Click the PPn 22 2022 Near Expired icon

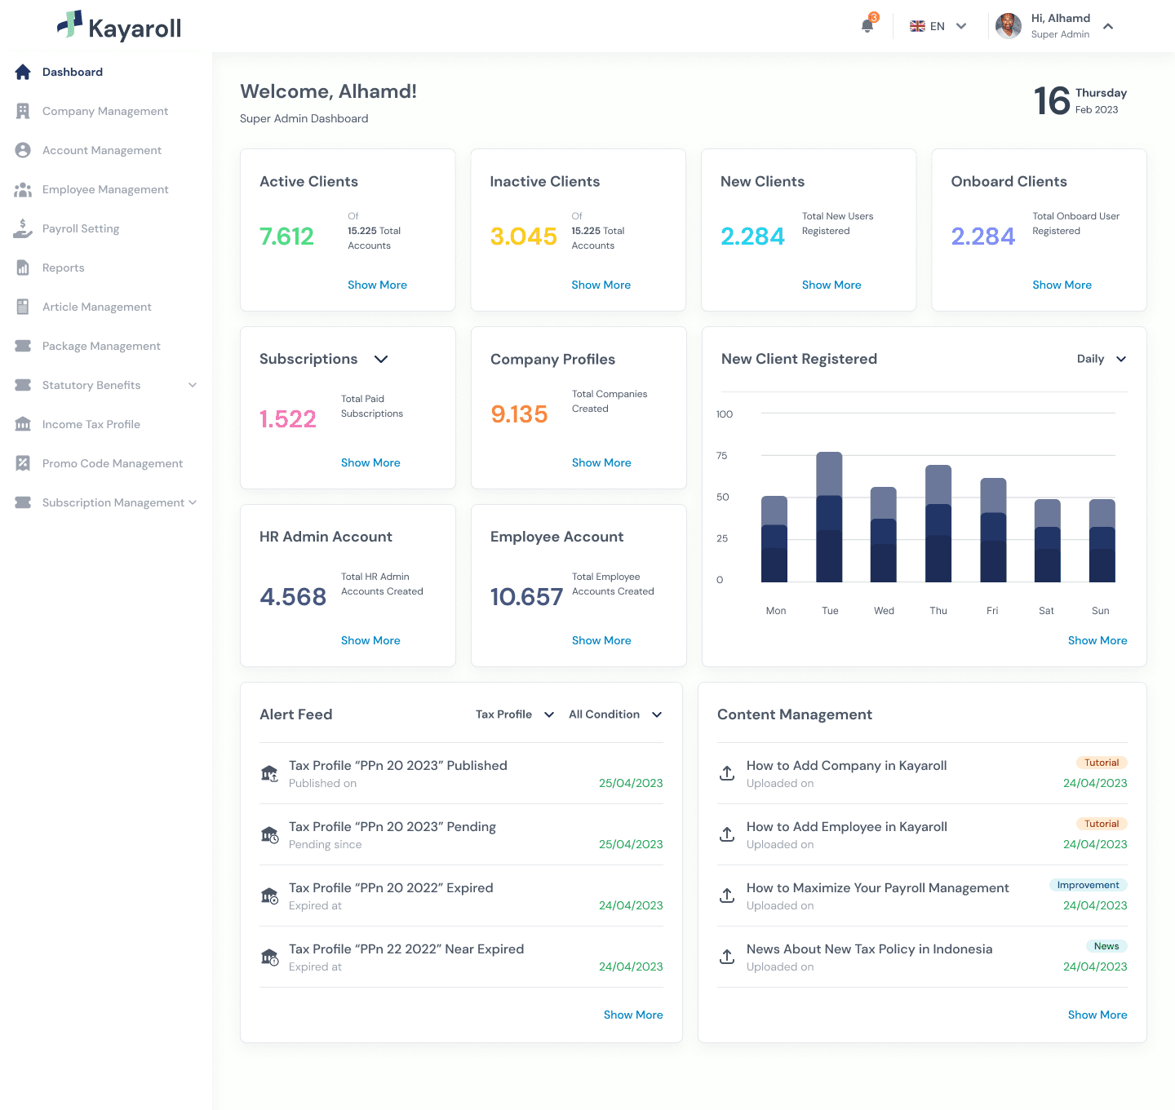click(269, 957)
